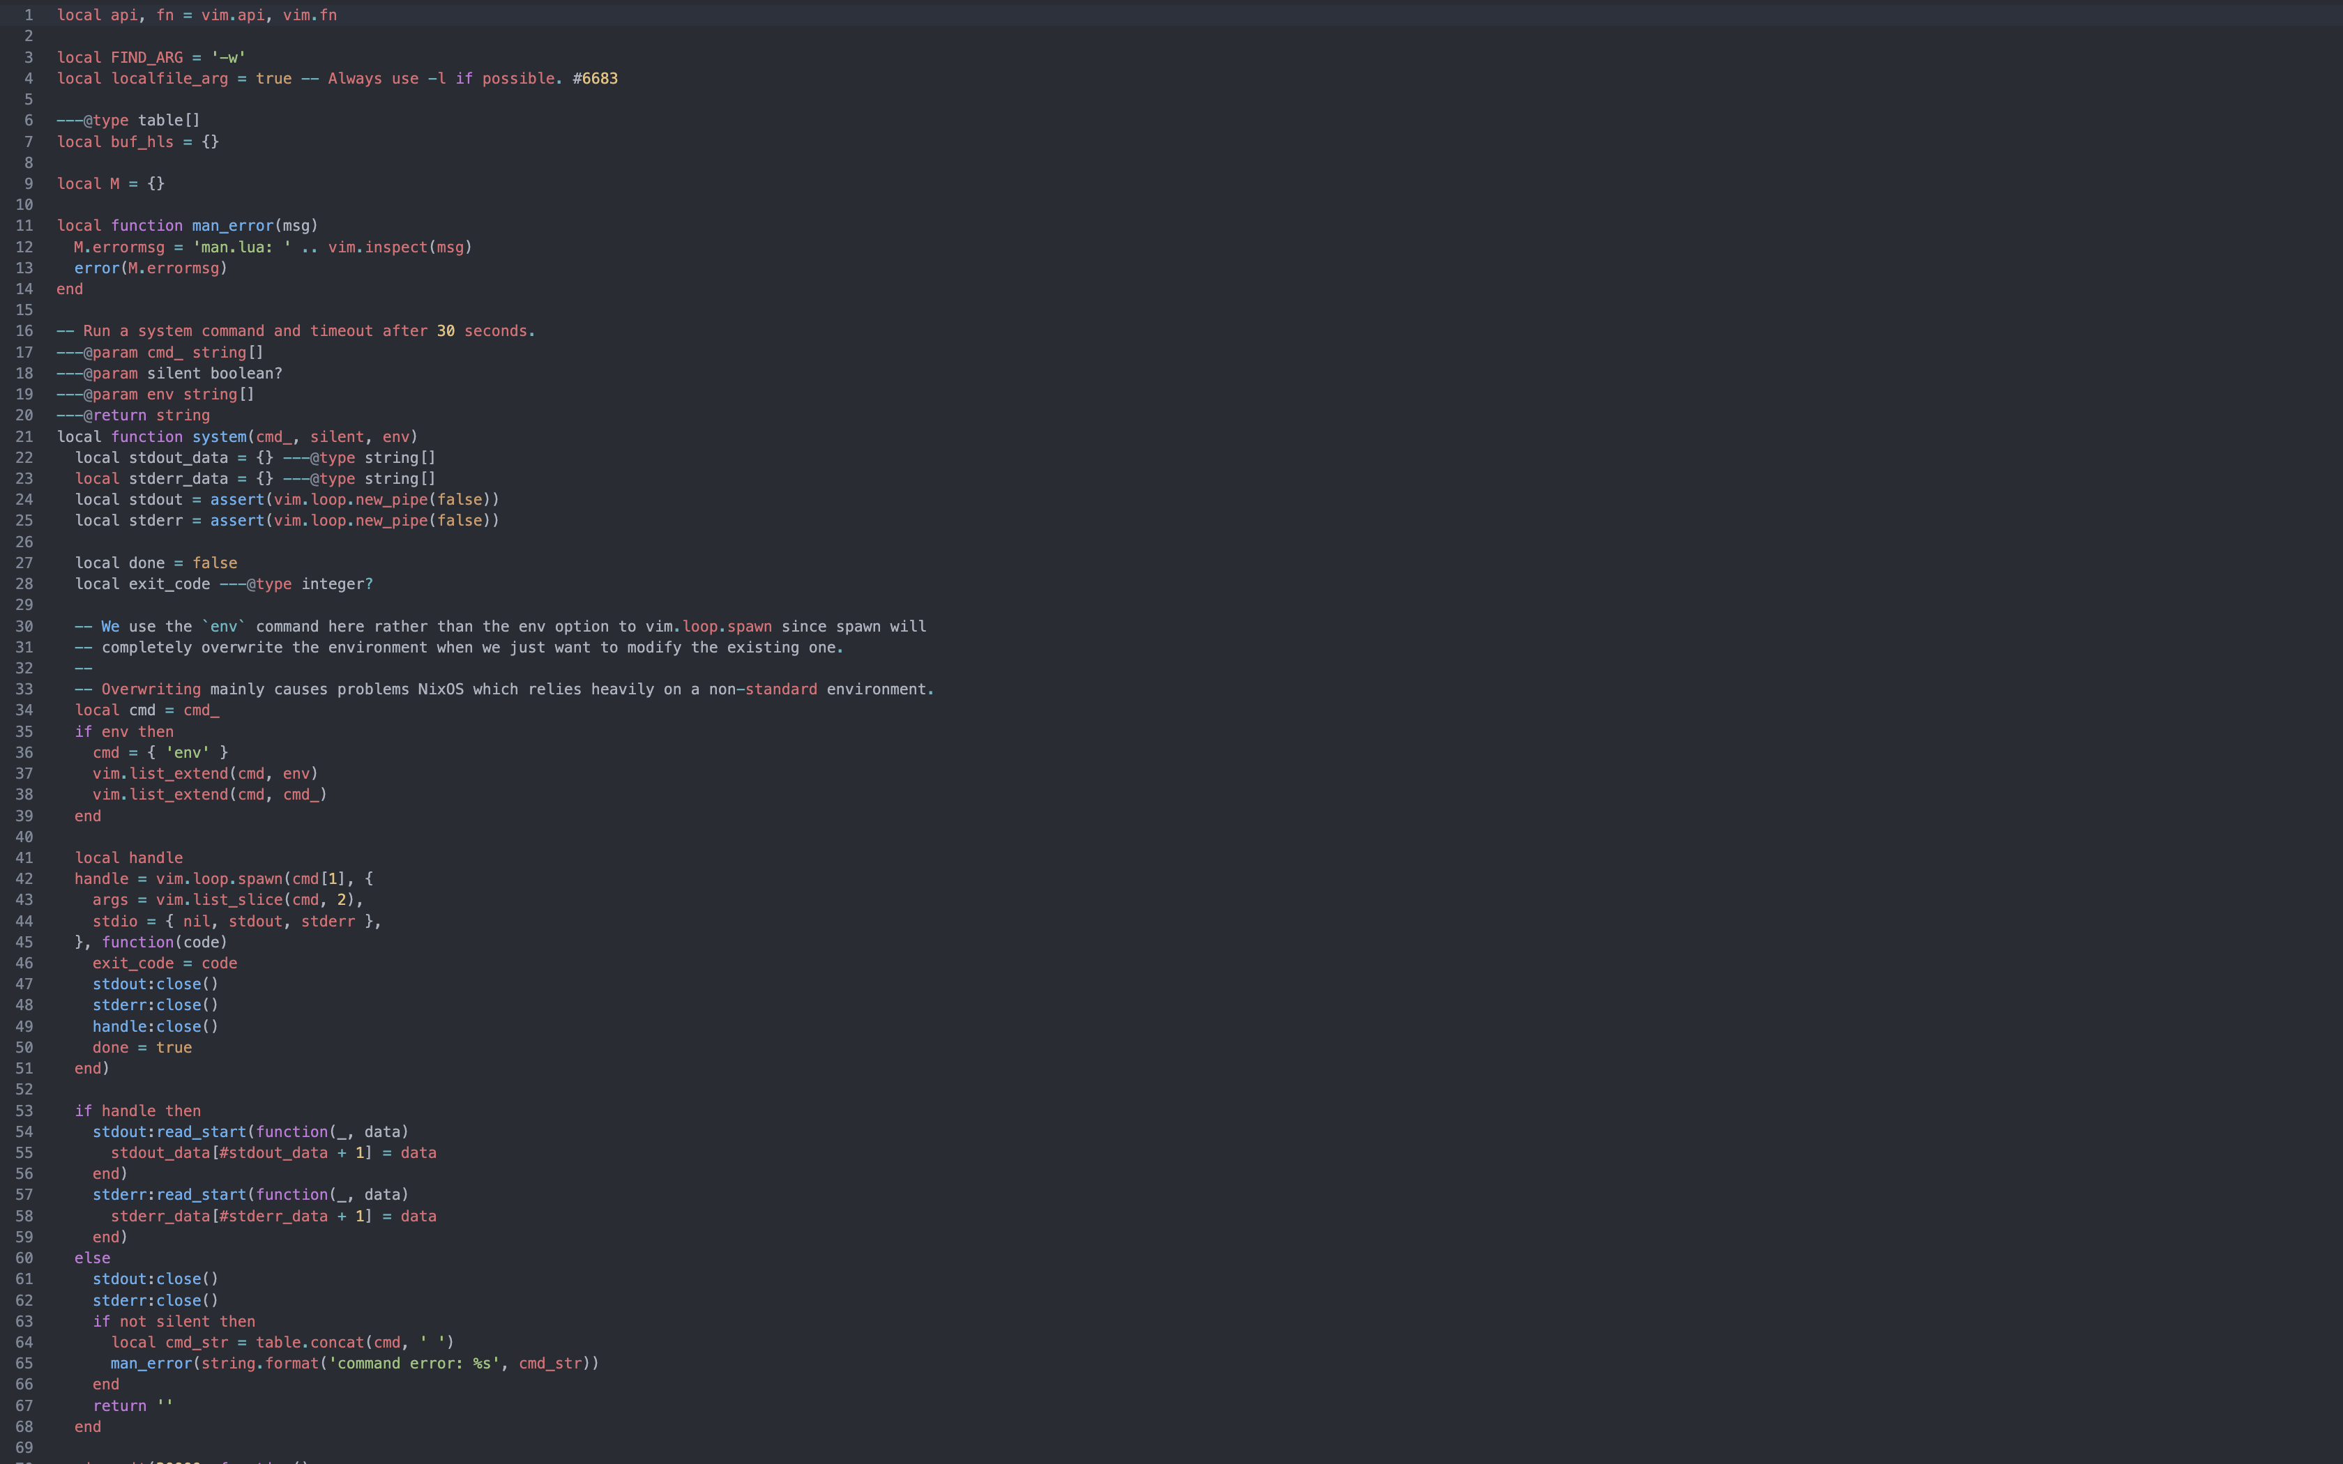Click line number 21 in the gutter

click(24, 436)
